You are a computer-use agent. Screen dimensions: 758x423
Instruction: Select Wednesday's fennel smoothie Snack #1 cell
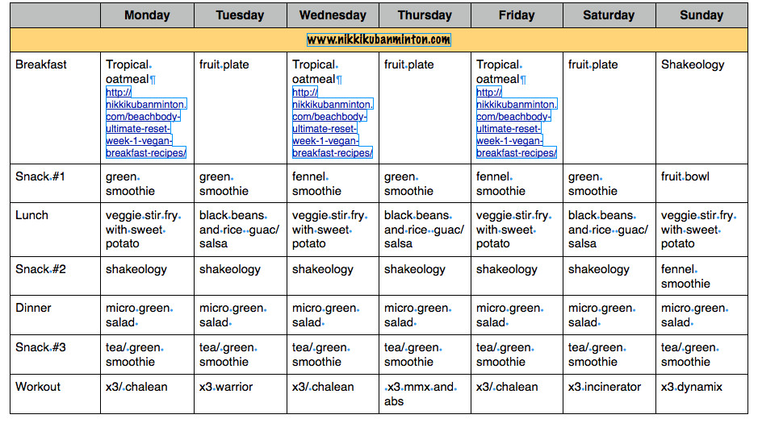(316, 184)
